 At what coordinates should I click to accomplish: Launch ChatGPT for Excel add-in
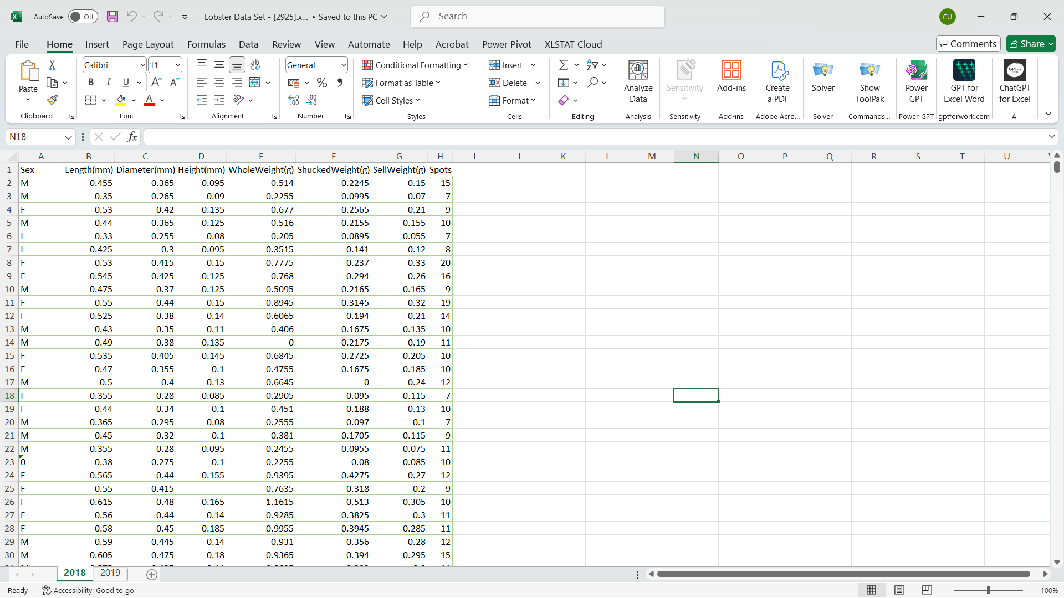[x=1015, y=81]
